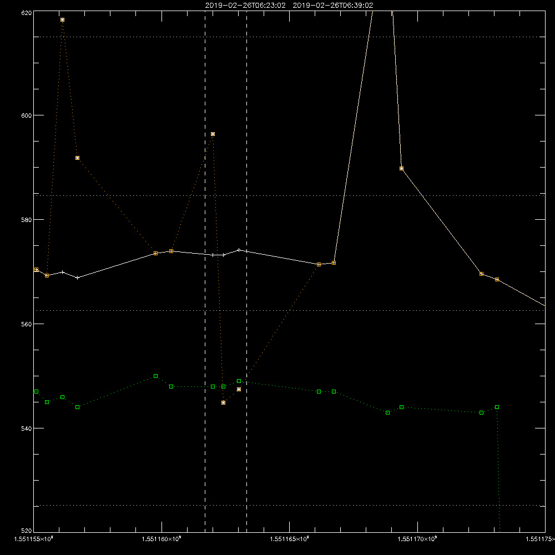
Task: Click the end timestamp 2019-02-26T06:39:02 in title
Action: tap(333, 6)
